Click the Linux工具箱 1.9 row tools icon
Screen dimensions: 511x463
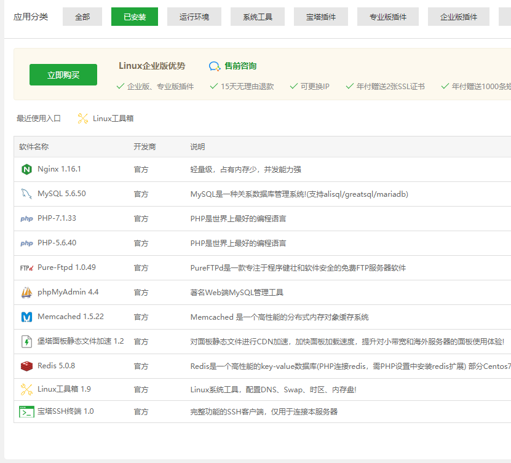26,389
